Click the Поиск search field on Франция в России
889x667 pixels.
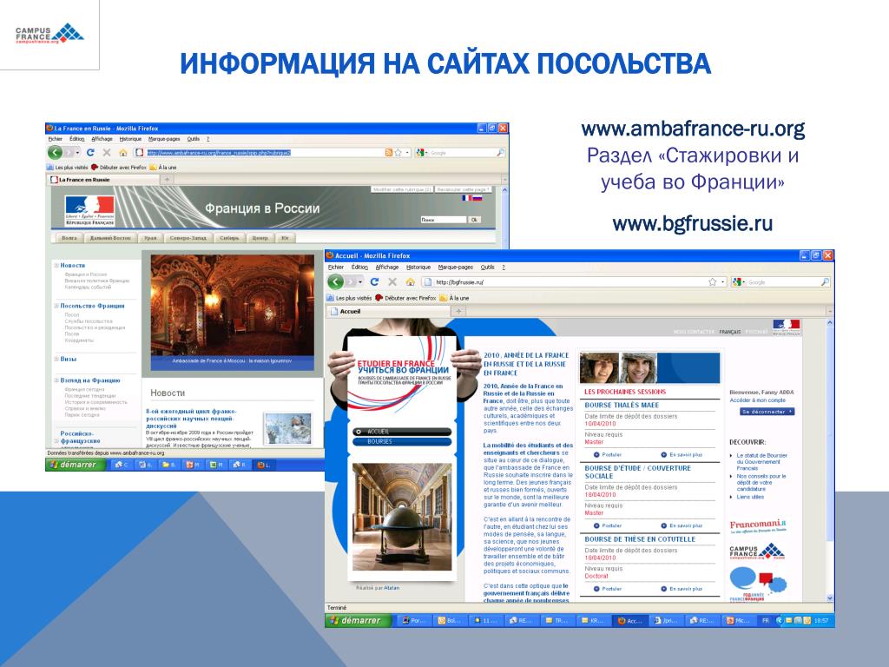click(x=444, y=220)
